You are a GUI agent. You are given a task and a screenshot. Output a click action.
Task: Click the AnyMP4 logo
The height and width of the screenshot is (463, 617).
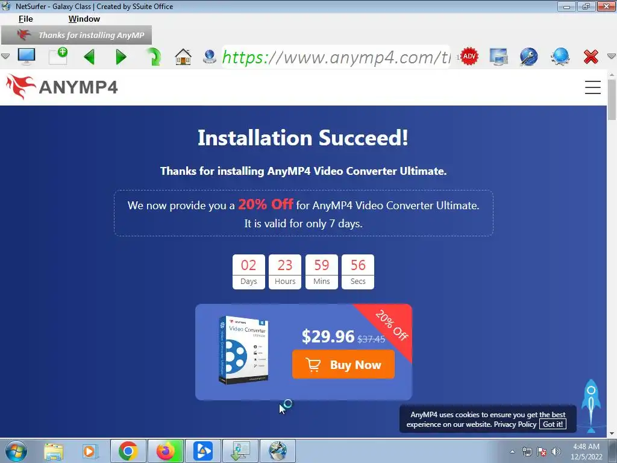[62, 87]
